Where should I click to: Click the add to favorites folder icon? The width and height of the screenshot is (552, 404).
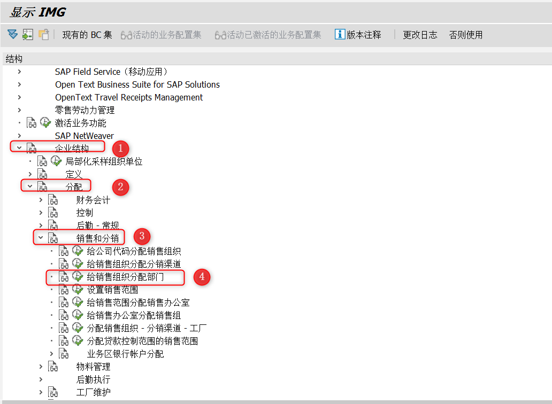pos(44,34)
